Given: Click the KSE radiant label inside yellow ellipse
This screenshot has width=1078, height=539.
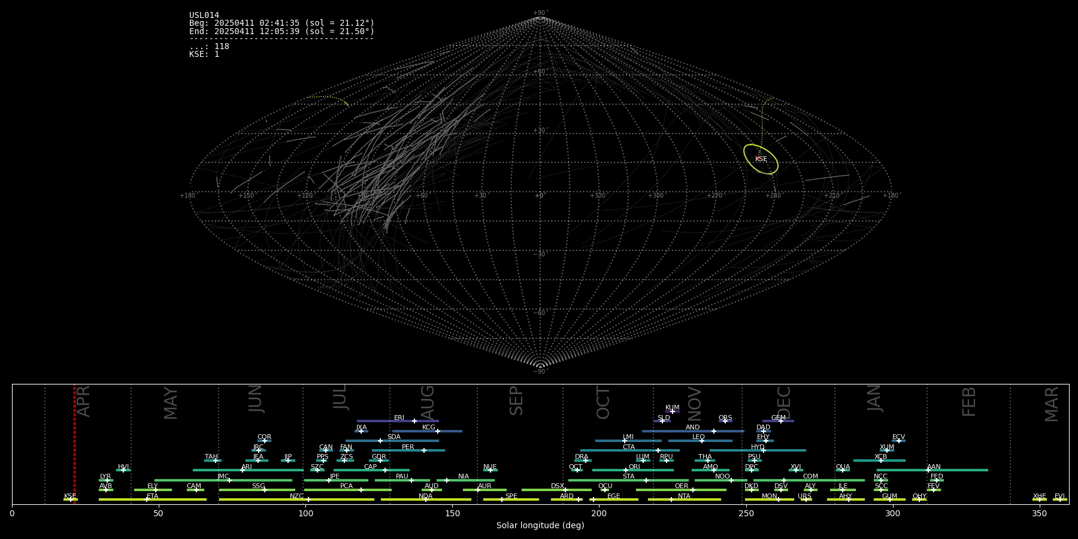Looking at the screenshot, I should pos(761,159).
